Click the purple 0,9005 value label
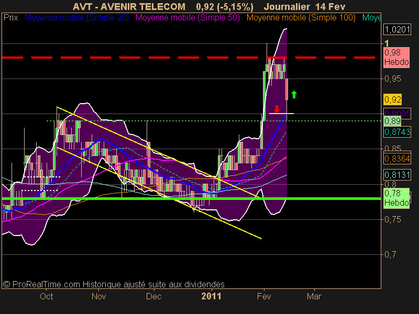 [x=397, y=114]
